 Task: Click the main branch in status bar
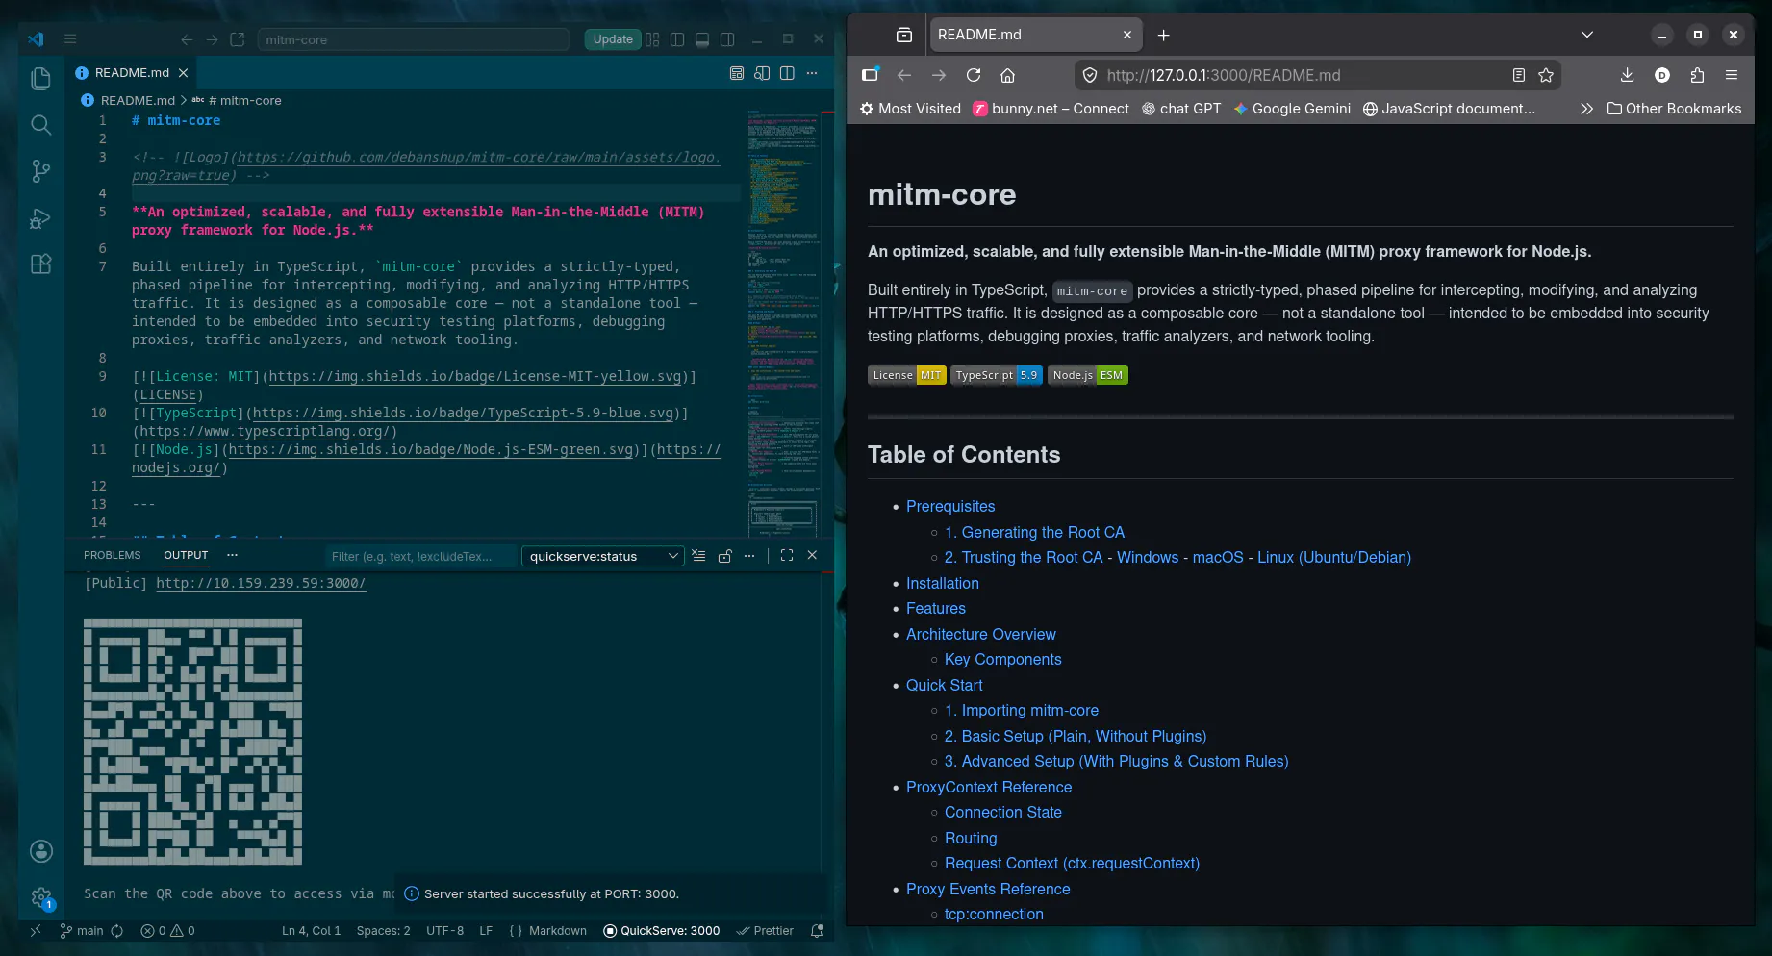(82, 930)
